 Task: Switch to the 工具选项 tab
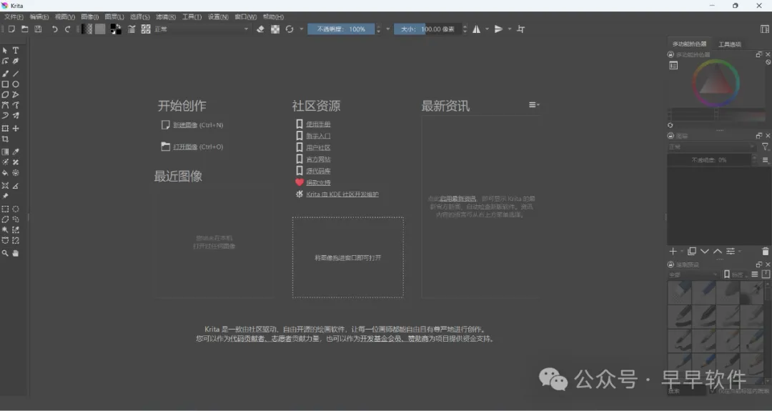[x=730, y=44]
